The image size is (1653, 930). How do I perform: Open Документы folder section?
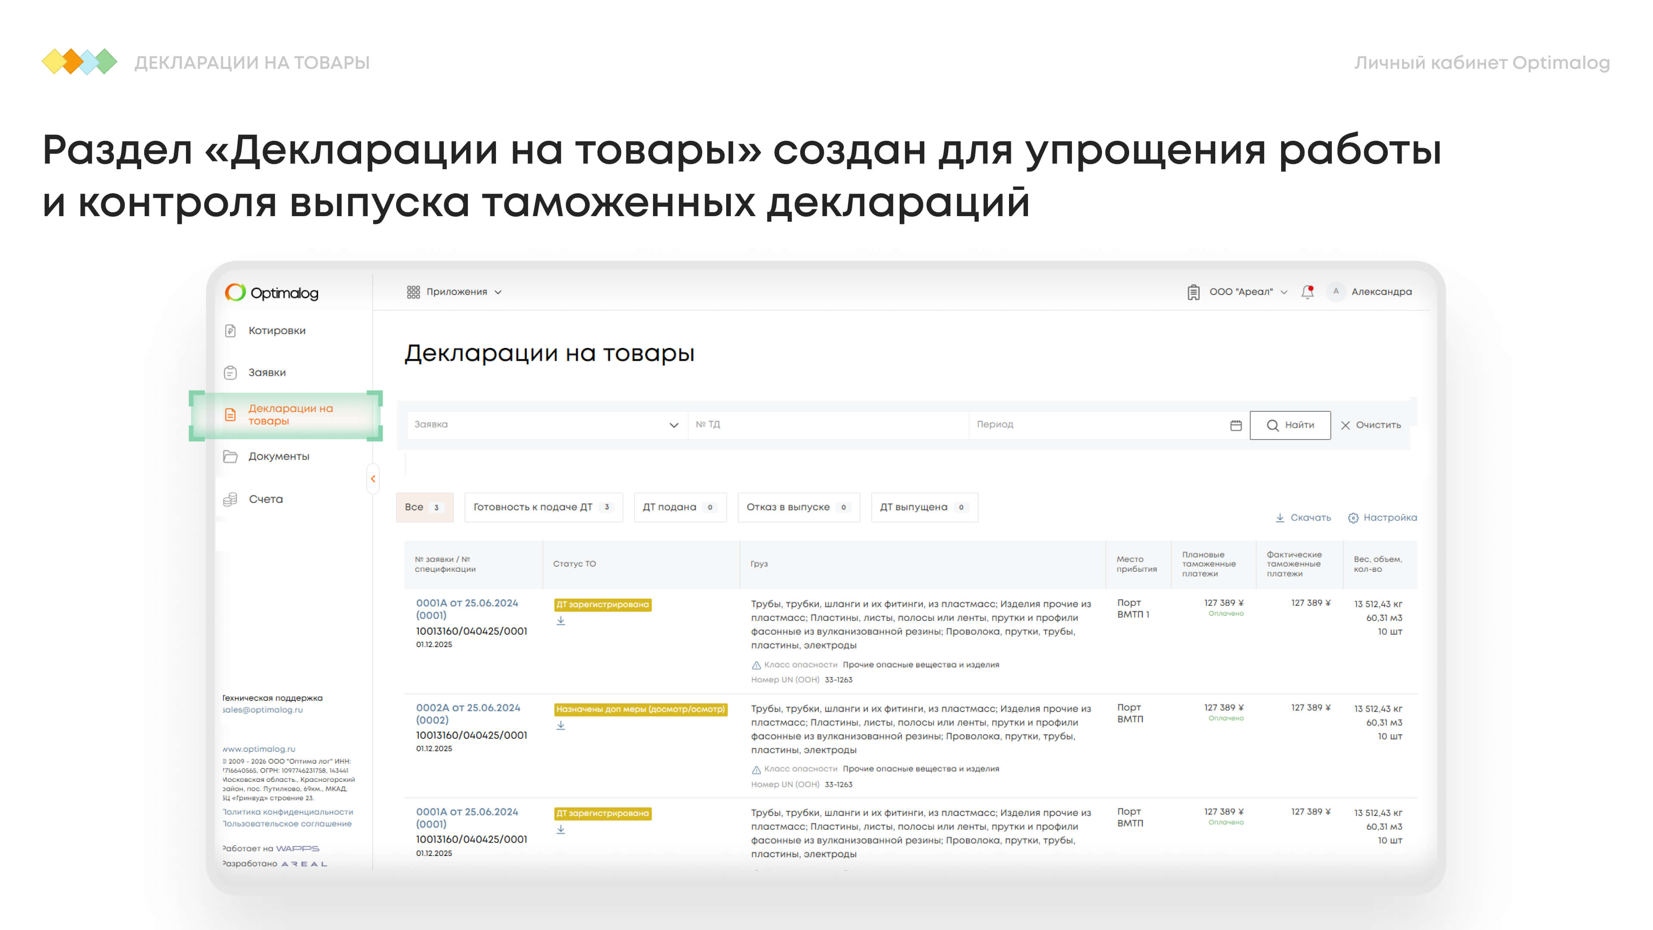coord(279,456)
